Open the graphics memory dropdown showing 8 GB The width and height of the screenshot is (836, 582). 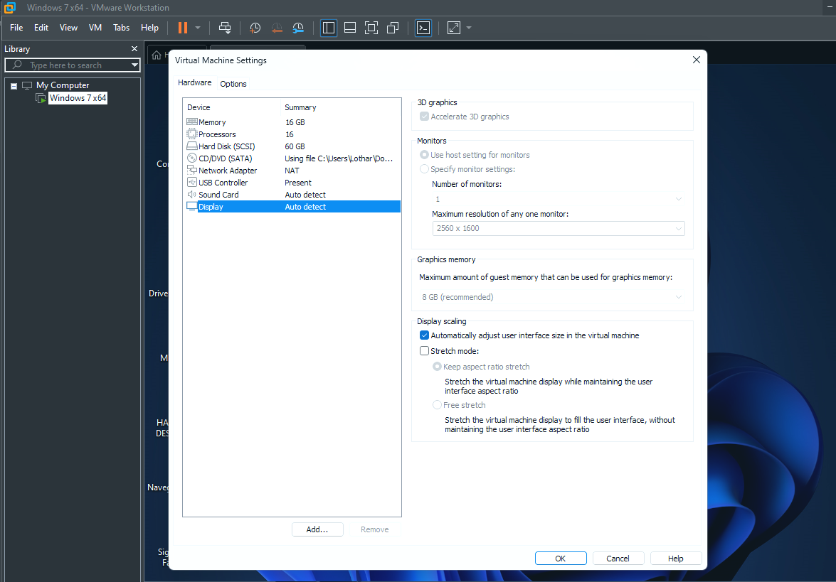pyautogui.click(x=552, y=297)
